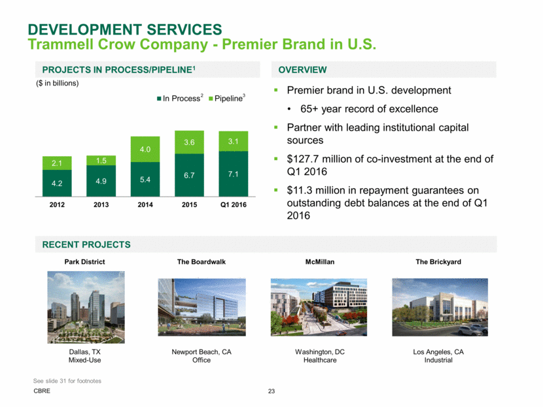Select the Trammell Crow Company subtitle
This screenshot has width=543, height=407.
point(201,44)
